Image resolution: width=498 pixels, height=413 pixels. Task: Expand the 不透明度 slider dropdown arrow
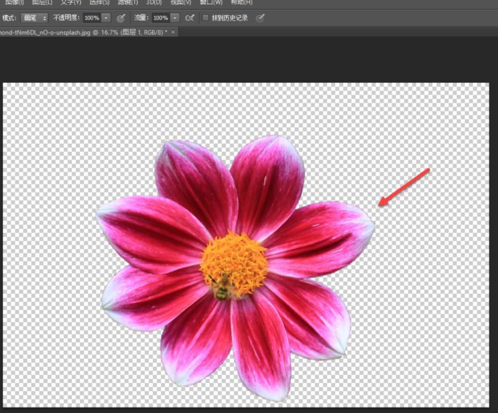click(x=106, y=18)
